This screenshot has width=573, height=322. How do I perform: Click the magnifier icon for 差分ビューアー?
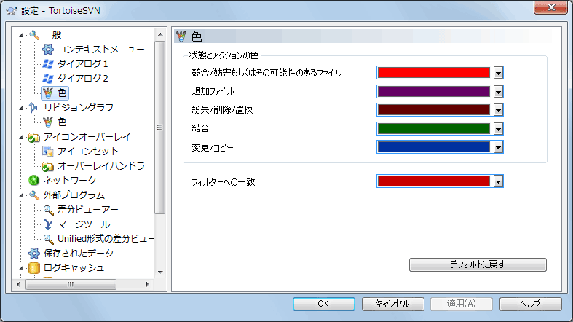coord(48,210)
